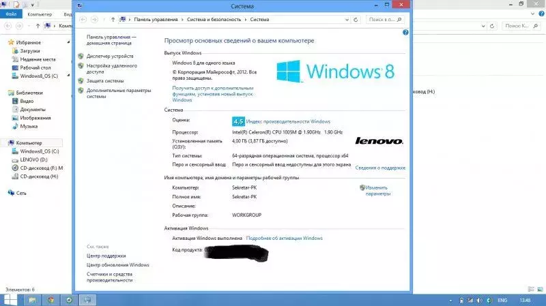The height and width of the screenshot is (306, 546).
Task: Click Windows Start button on taskbar
Action: click(x=9, y=300)
